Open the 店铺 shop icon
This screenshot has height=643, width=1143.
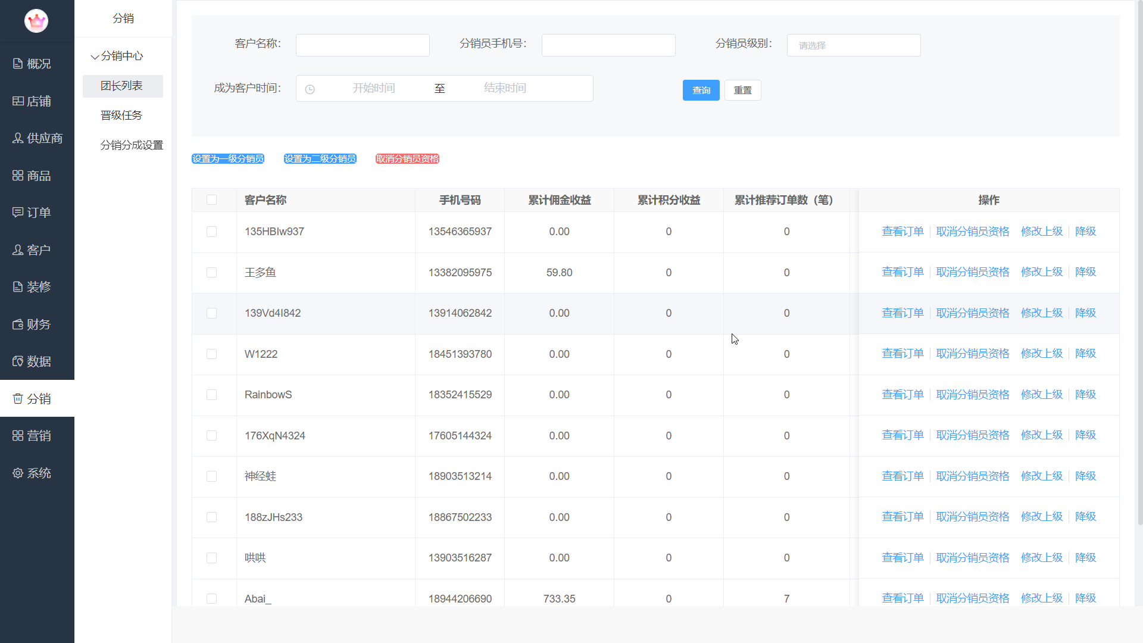(18, 101)
